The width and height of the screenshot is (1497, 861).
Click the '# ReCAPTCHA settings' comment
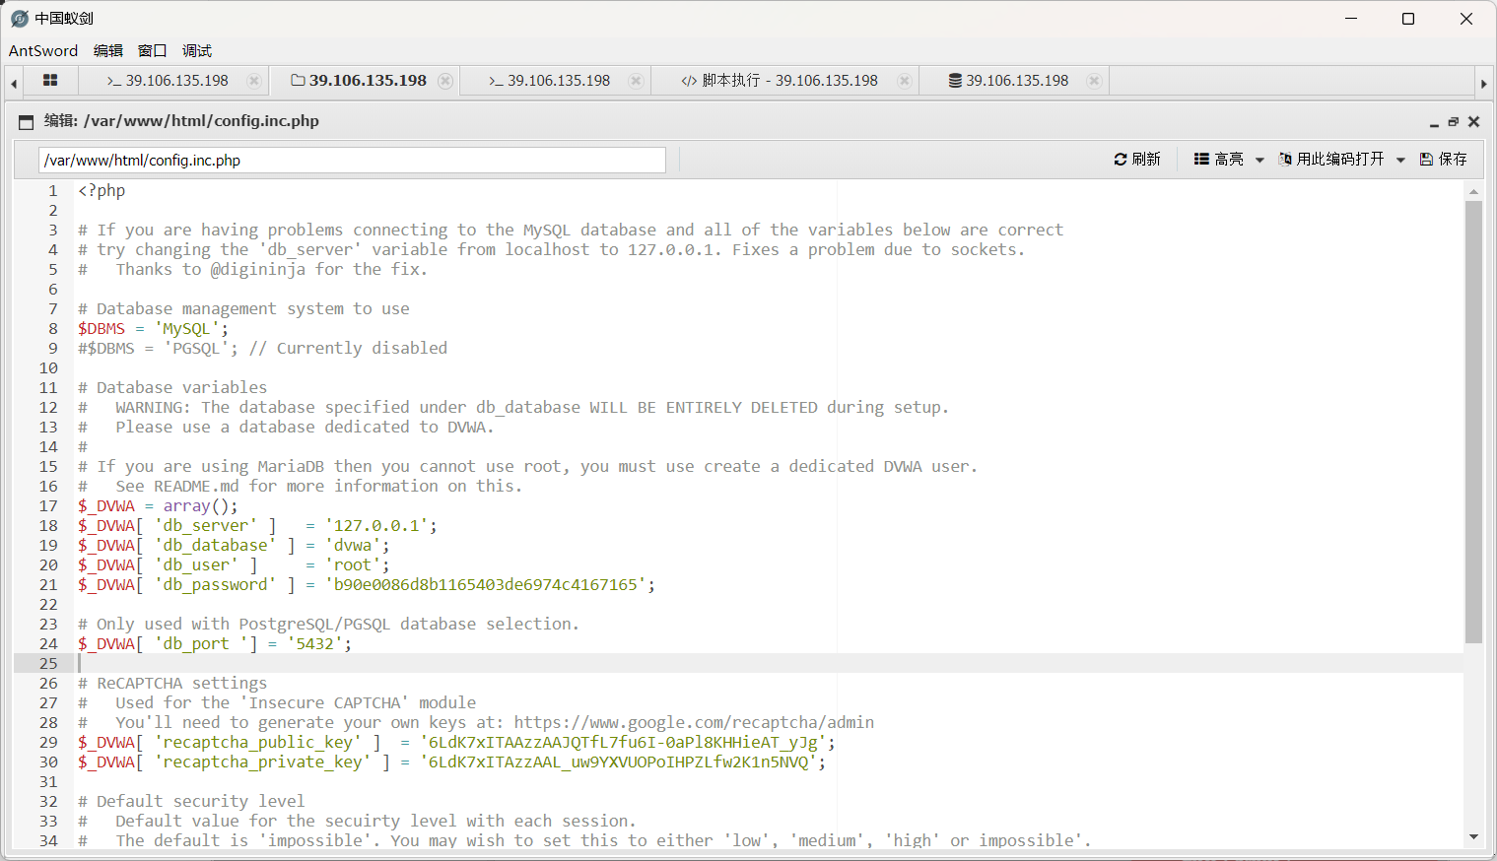tap(172, 683)
